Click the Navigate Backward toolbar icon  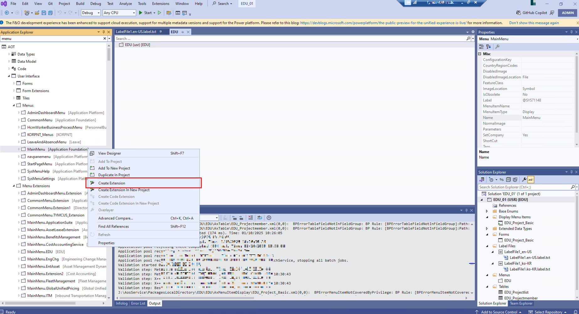[7, 13]
